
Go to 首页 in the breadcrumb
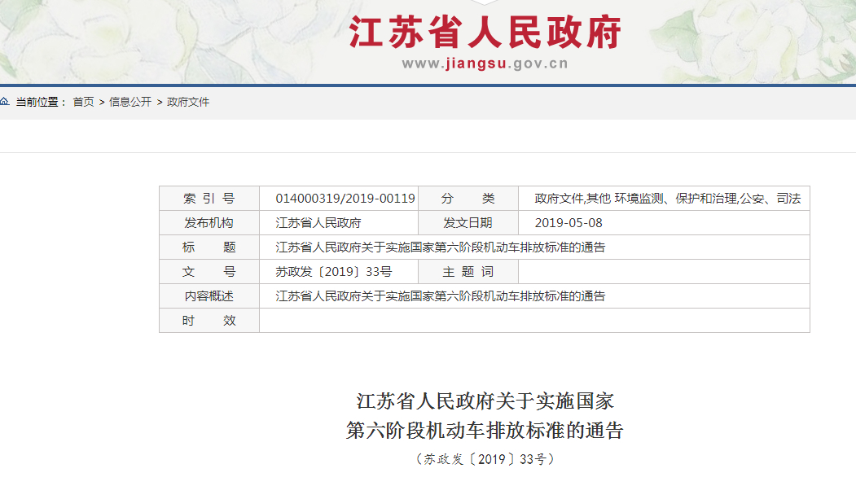(x=83, y=102)
